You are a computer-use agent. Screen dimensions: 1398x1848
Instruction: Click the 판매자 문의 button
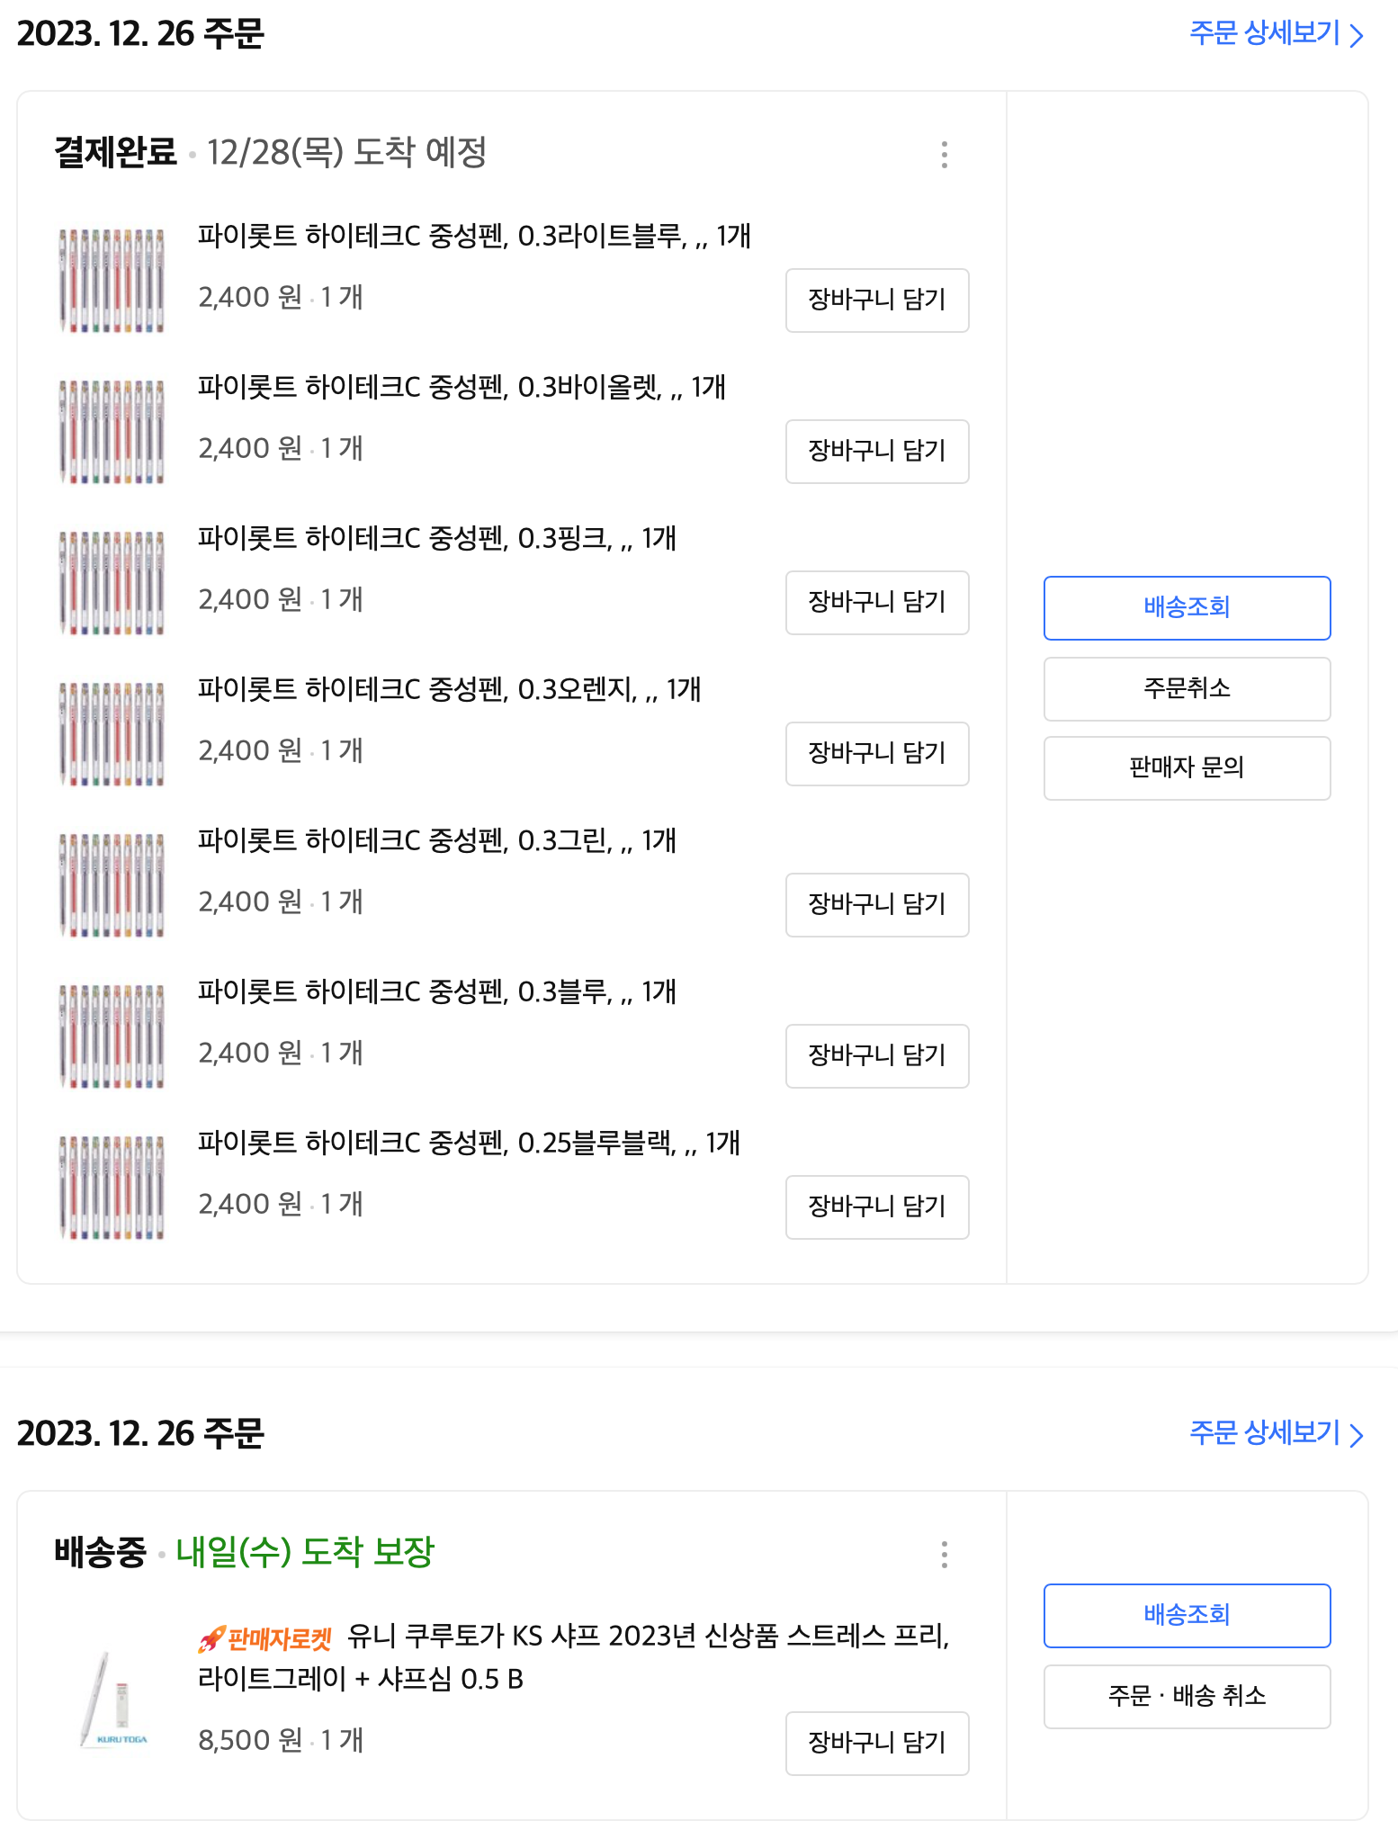(1187, 768)
